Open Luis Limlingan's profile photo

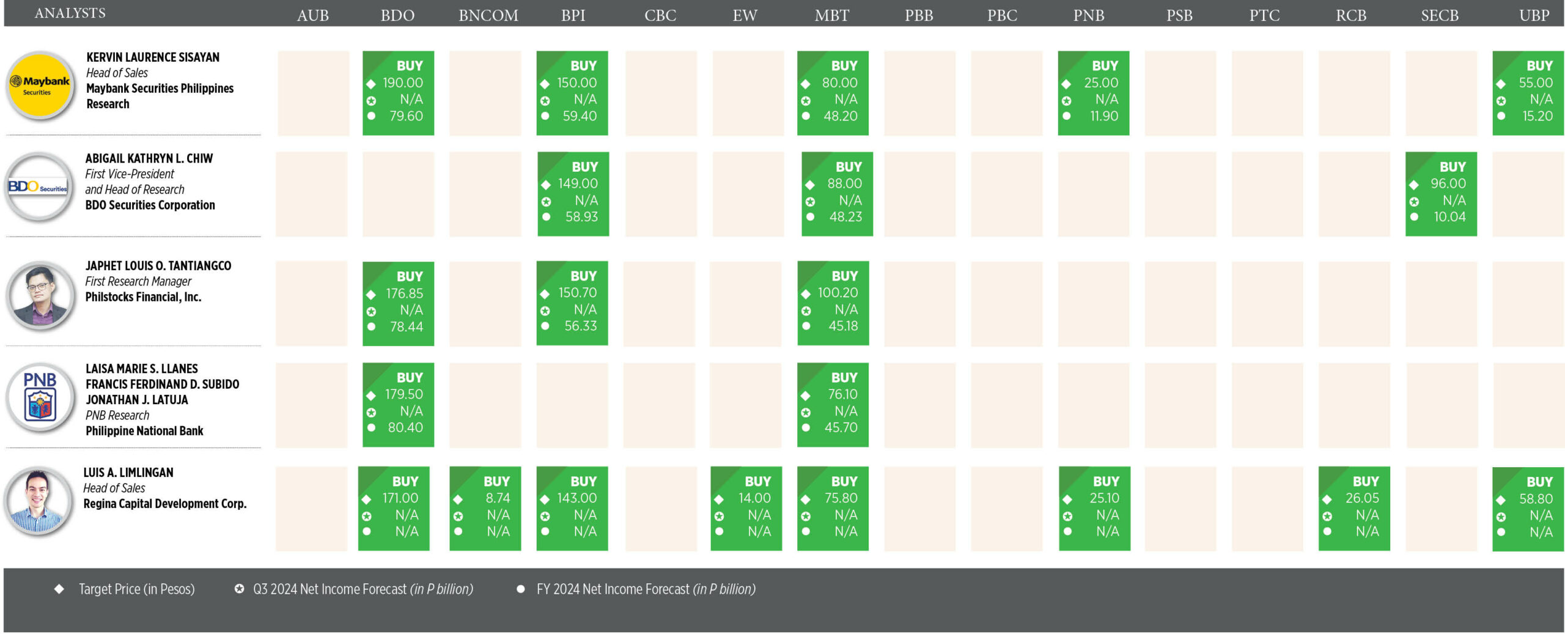[39, 501]
